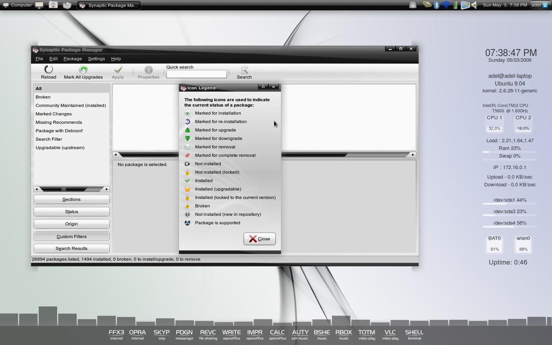Click the Marked for complete removal icon

(x=187, y=155)
